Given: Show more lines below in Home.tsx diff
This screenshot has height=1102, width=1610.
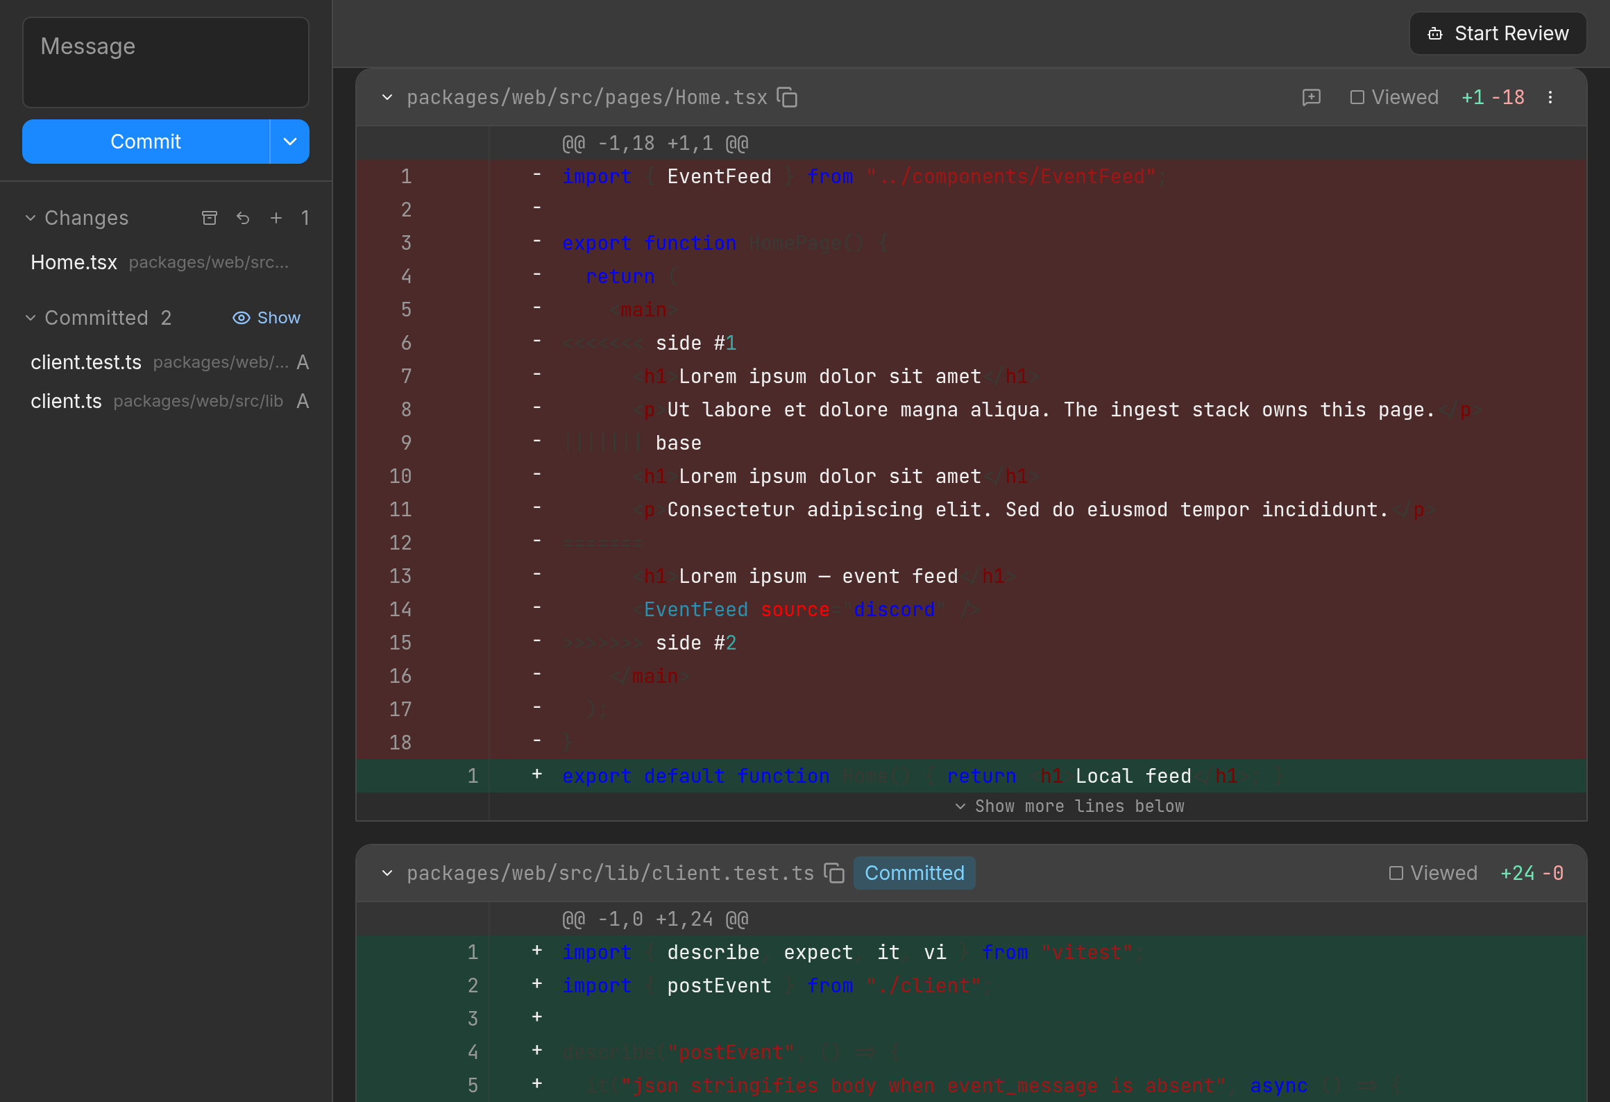Looking at the screenshot, I should point(1069,806).
